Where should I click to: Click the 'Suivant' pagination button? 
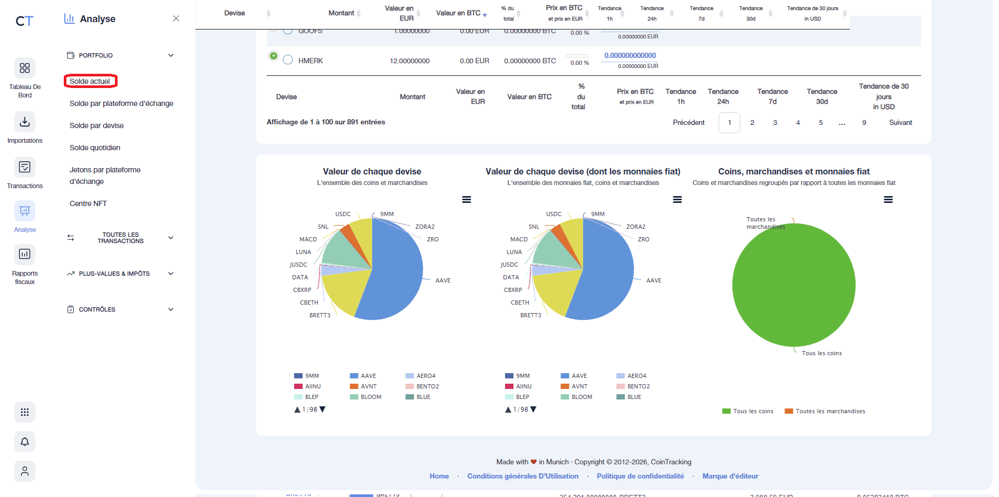click(900, 122)
